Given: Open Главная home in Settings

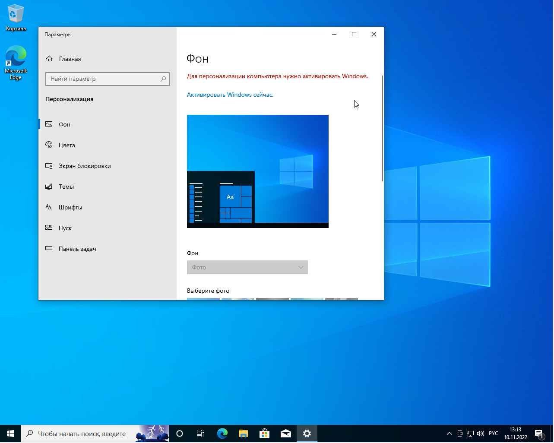Looking at the screenshot, I should pyautogui.click(x=107, y=59).
